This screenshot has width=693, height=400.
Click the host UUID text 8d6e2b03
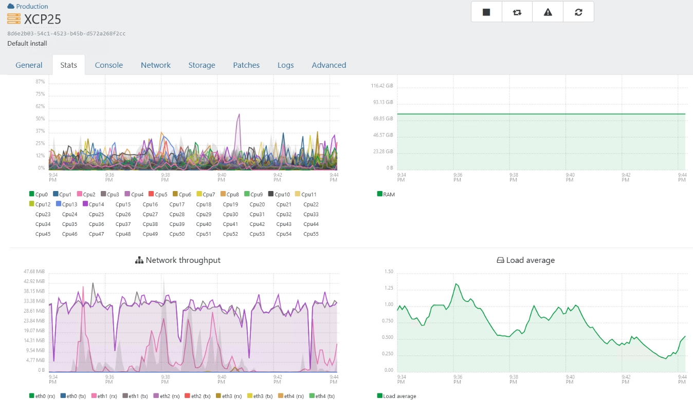[x=66, y=33]
